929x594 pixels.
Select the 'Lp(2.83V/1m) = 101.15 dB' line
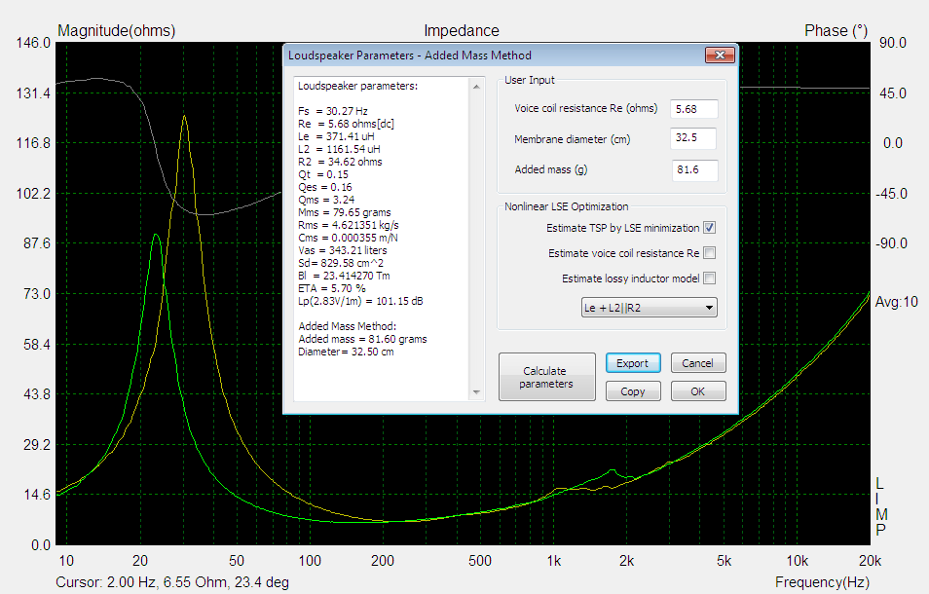pyautogui.click(x=361, y=302)
